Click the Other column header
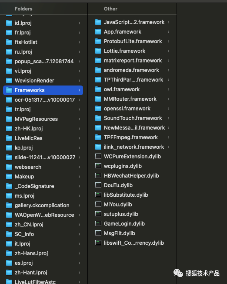227x284 pixels. pos(110,9)
